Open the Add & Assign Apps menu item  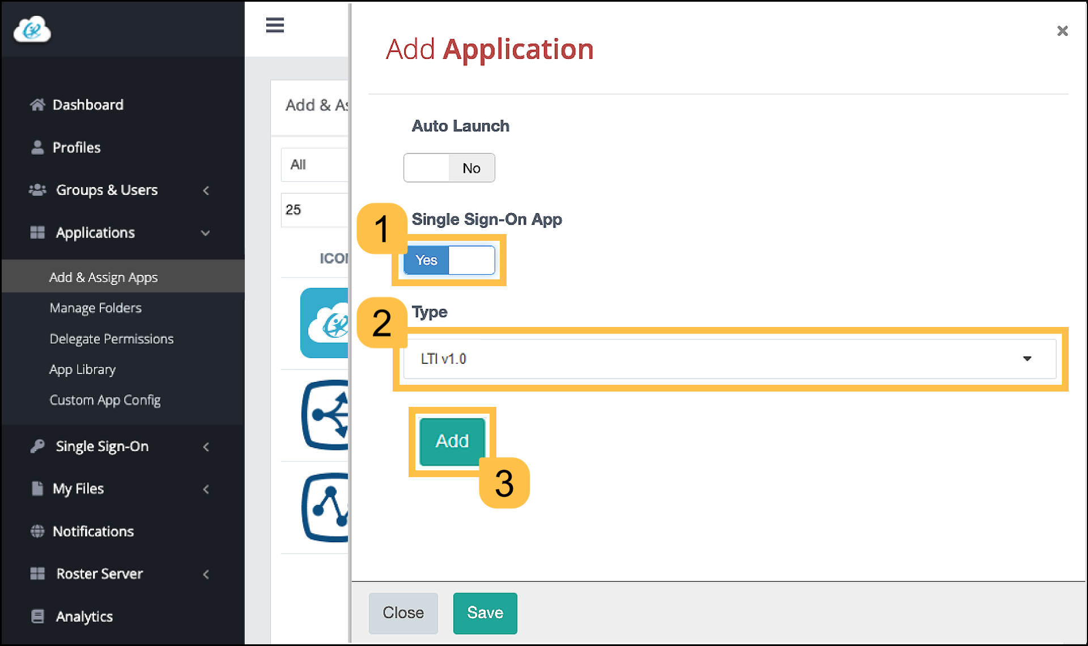point(103,277)
